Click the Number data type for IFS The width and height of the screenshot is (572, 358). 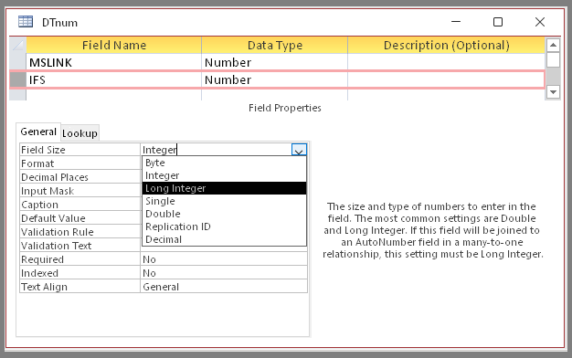(274, 79)
